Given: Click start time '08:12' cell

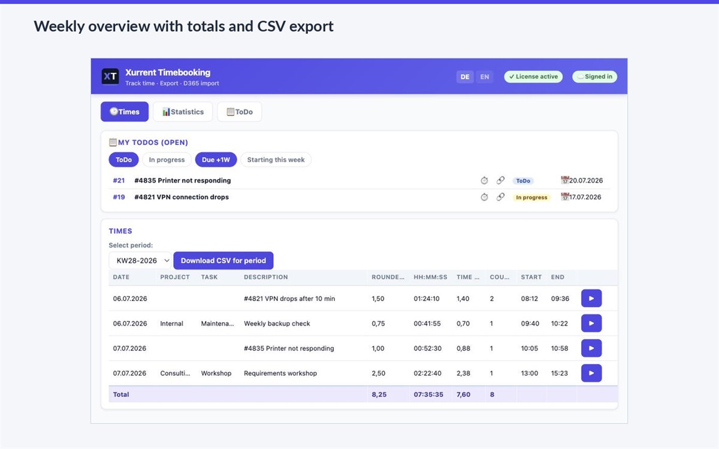Looking at the screenshot, I should 530,298.
